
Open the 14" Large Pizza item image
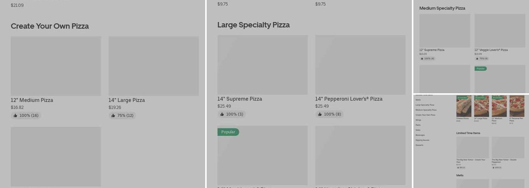click(x=153, y=66)
